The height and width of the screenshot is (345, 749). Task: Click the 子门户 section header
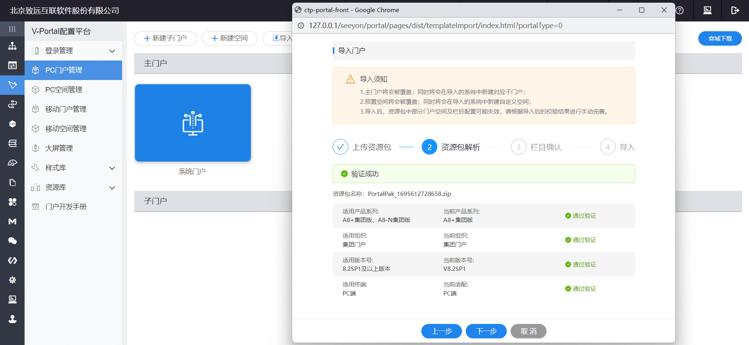coord(155,201)
